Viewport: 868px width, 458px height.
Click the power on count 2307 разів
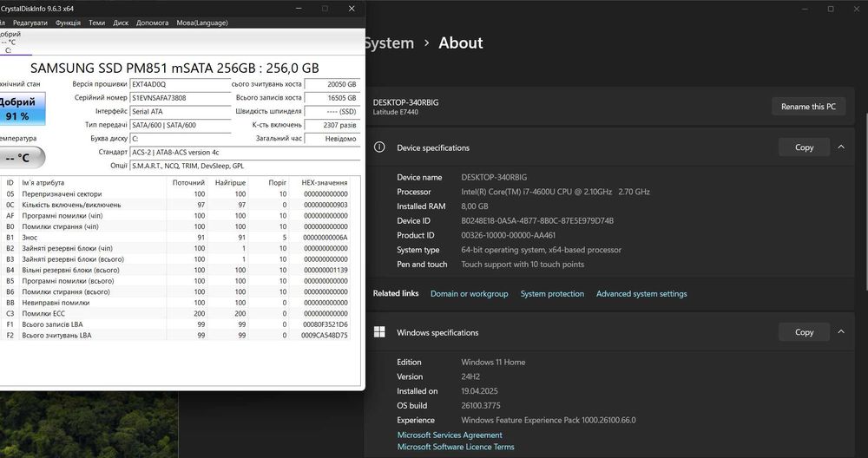click(x=332, y=125)
